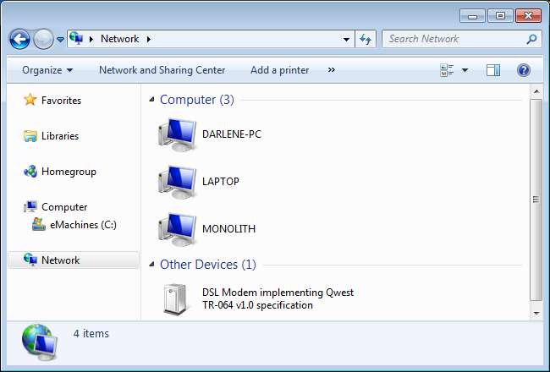Open the Organize menu
Viewport: 550px width, 372px height.
47,70
